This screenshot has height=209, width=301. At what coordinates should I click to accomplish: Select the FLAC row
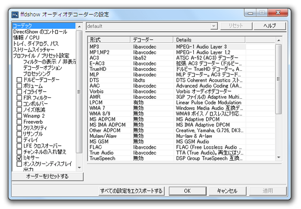point(167,147)
